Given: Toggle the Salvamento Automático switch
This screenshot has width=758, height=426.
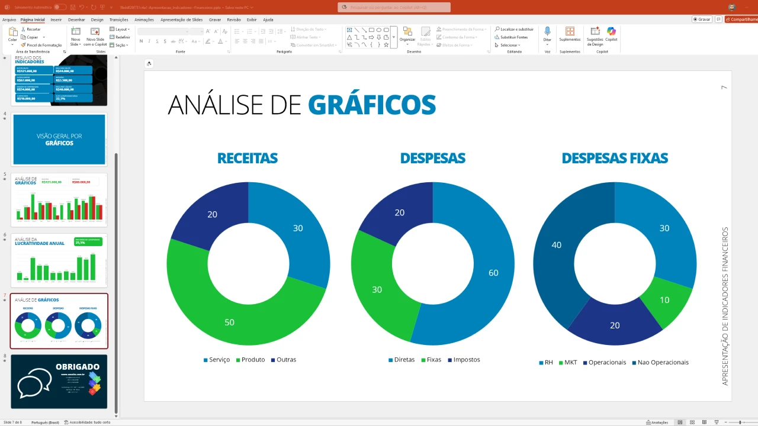Looking at the screenshot, I should [60, 7].
